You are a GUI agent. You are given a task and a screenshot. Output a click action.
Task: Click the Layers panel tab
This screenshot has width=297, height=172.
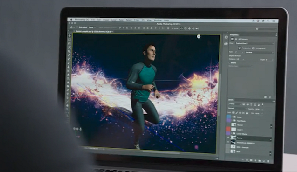(x=231, y=100)
